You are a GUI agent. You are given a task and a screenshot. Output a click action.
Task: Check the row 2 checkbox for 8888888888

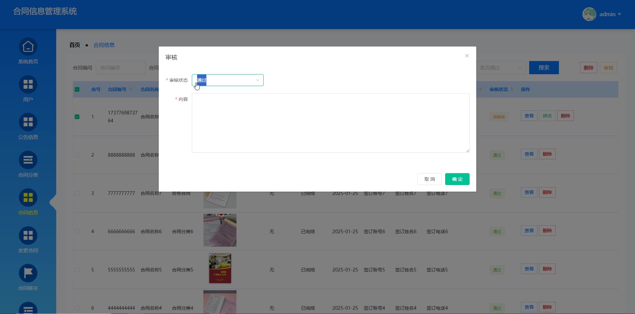click(x=77, y=155)
